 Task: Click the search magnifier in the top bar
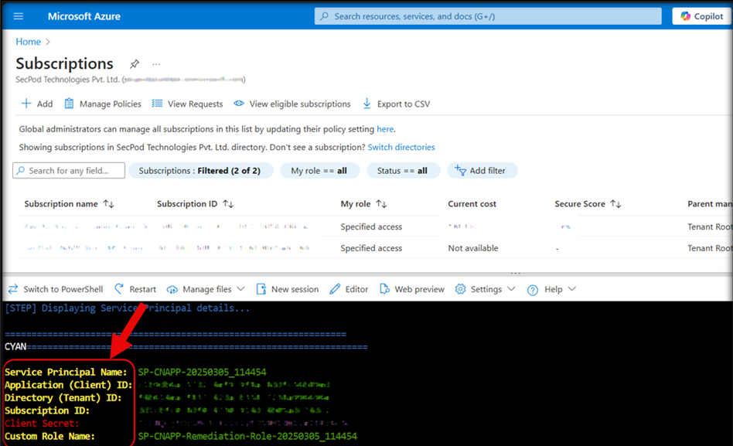(x=325, y=16)
